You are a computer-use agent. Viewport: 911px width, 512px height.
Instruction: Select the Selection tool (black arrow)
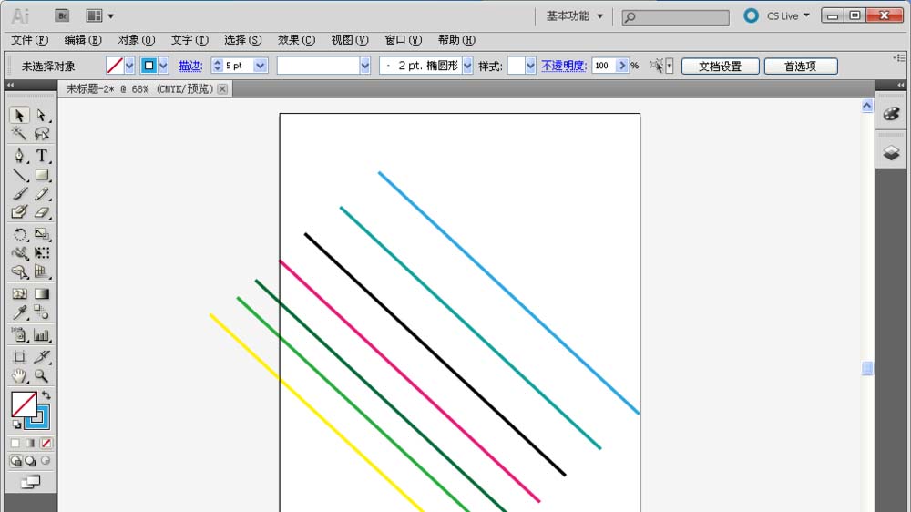[x=19, y=115]
